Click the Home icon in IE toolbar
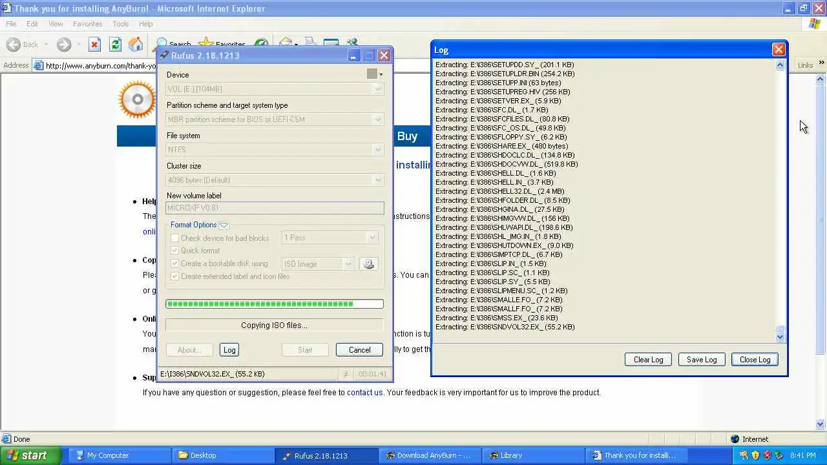This screenshot has height=465, width=827. [136, 45]
